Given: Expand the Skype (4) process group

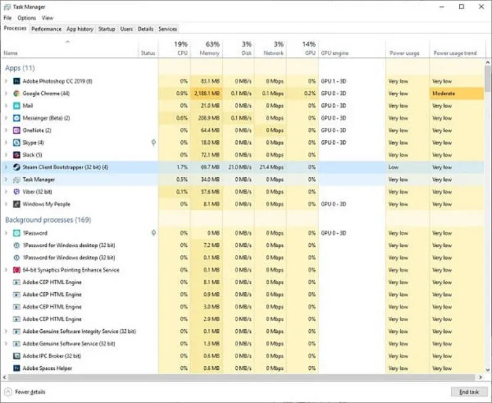Looking at the screenshot, I should (6, 143).
